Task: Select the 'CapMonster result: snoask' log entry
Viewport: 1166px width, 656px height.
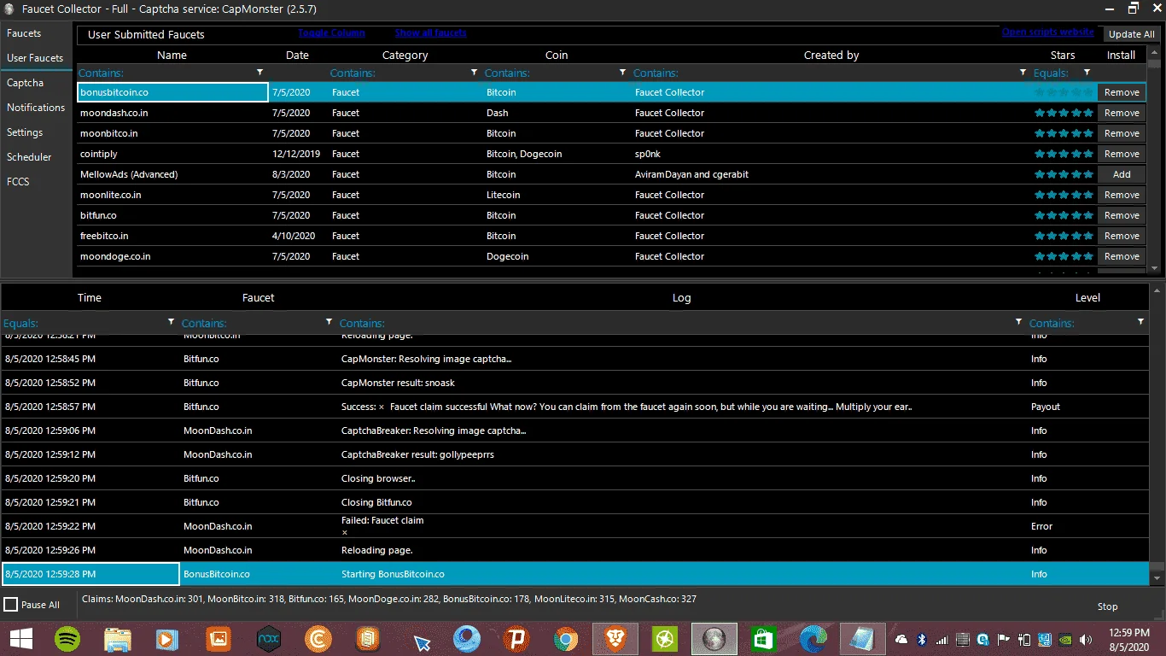Action: [575, 383]
